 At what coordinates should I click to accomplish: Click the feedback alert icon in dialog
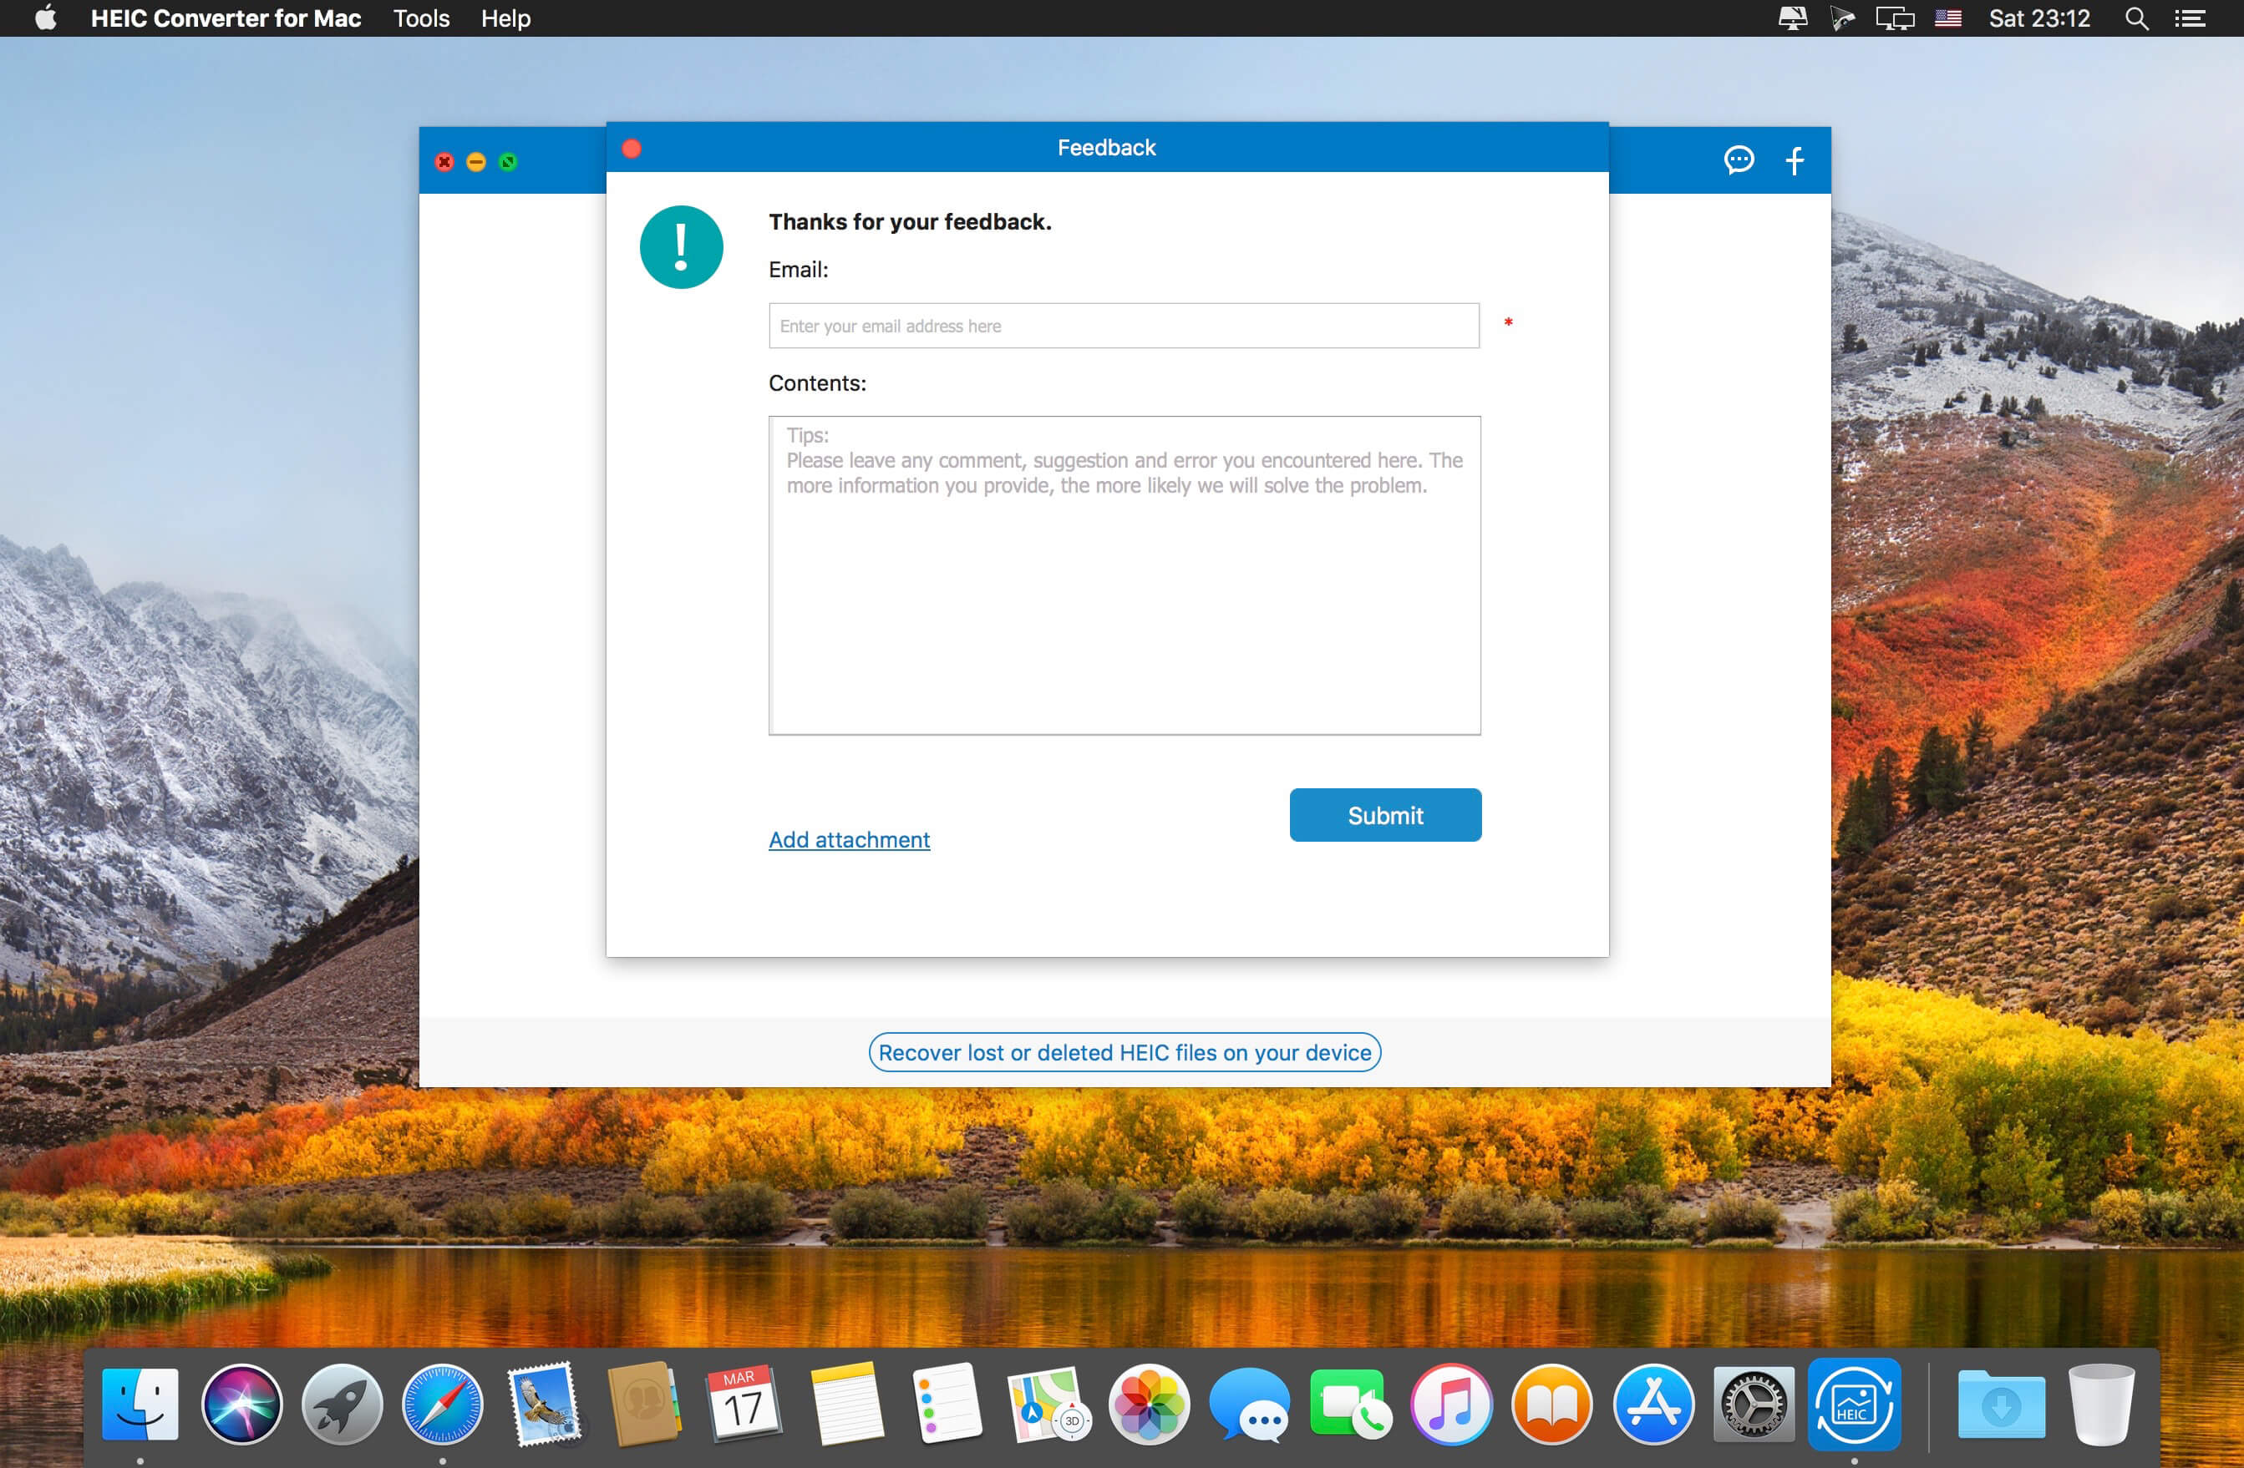[x=678, y=246]
